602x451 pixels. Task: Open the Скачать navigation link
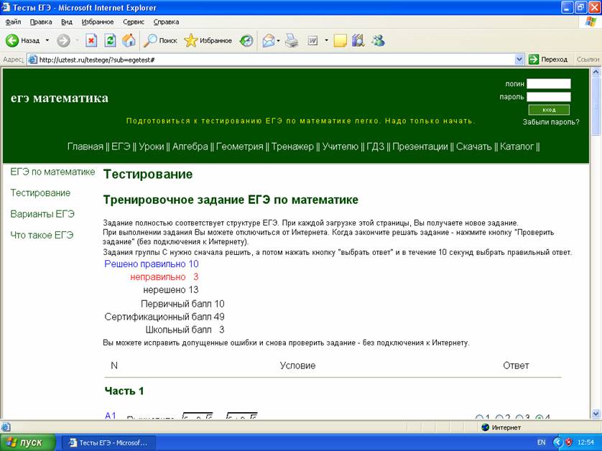(473, 147)
